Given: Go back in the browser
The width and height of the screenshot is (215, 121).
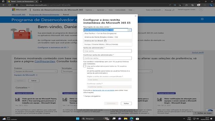Looking at the screenshot, I should (4, 5).
